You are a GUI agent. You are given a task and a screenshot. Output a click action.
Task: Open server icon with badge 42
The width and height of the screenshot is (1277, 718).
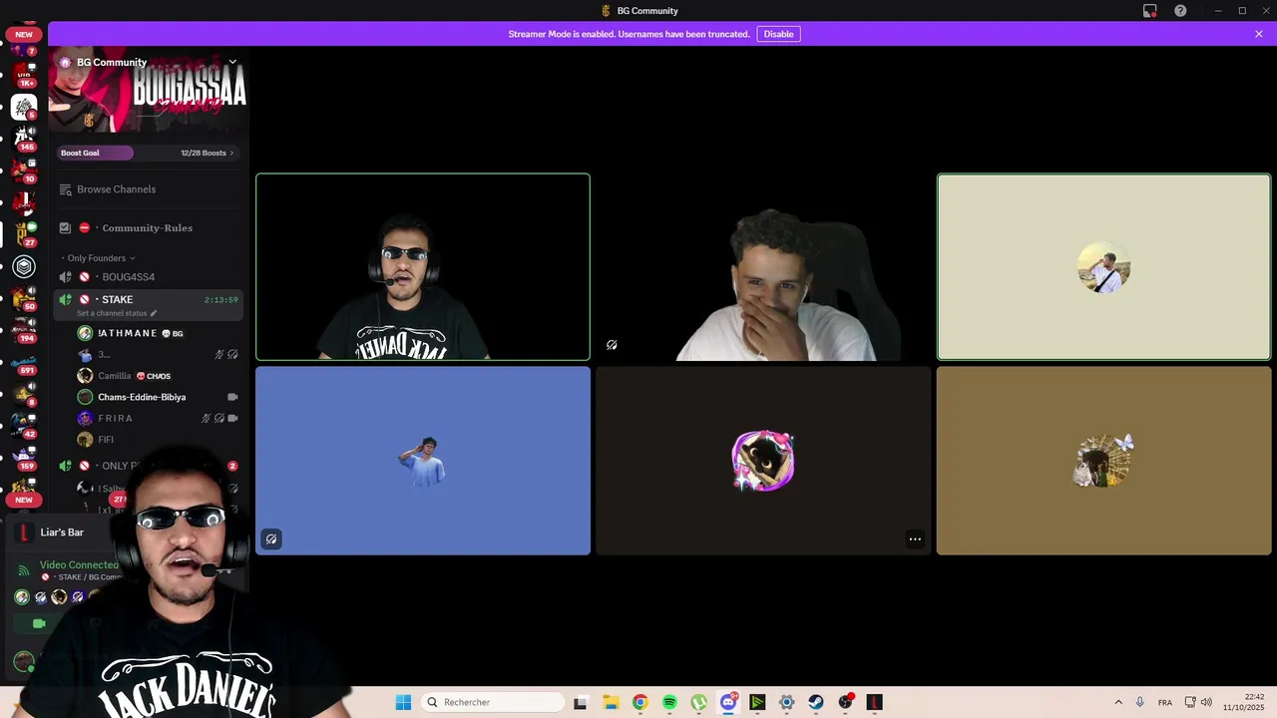point(24,426)
